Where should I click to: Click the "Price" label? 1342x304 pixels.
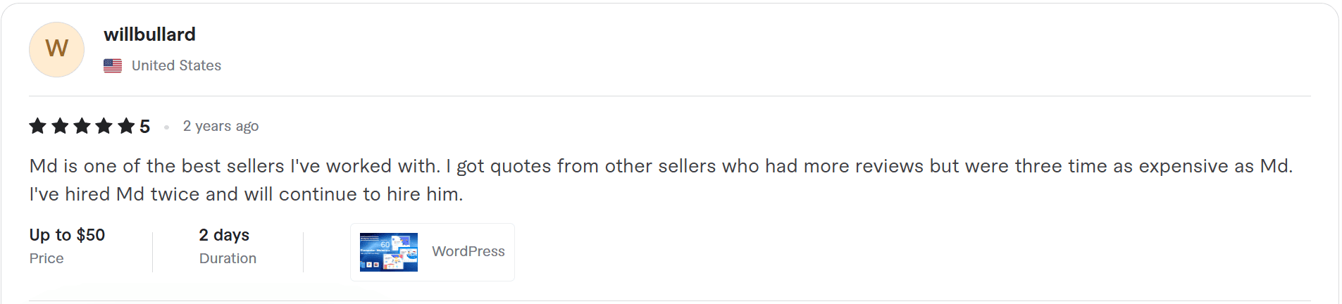pos(46,258)
